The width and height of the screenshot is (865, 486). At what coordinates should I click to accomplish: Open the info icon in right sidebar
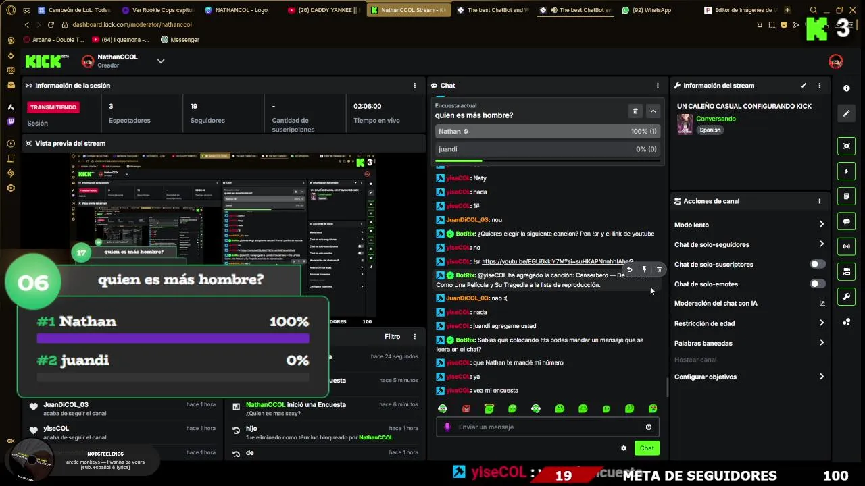[846, 88]
